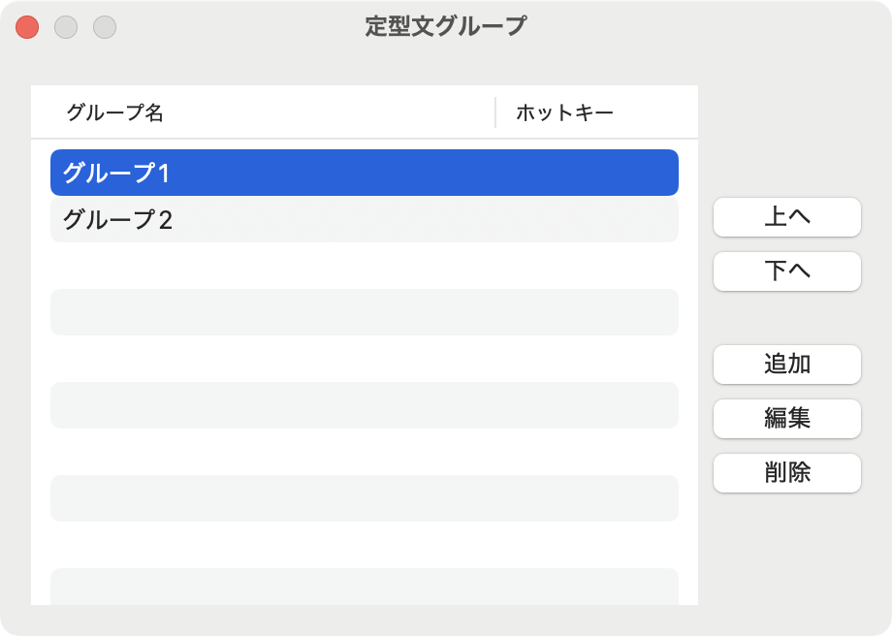This screenshot has width=892, height=636.
Task: Move the group down with 下へ
Action: click(786, 270)
